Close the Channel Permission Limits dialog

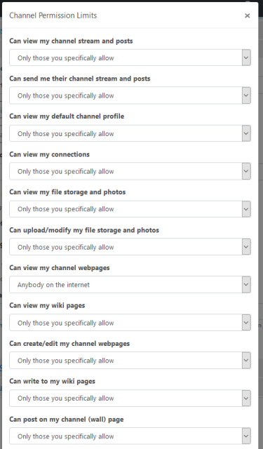248,15
